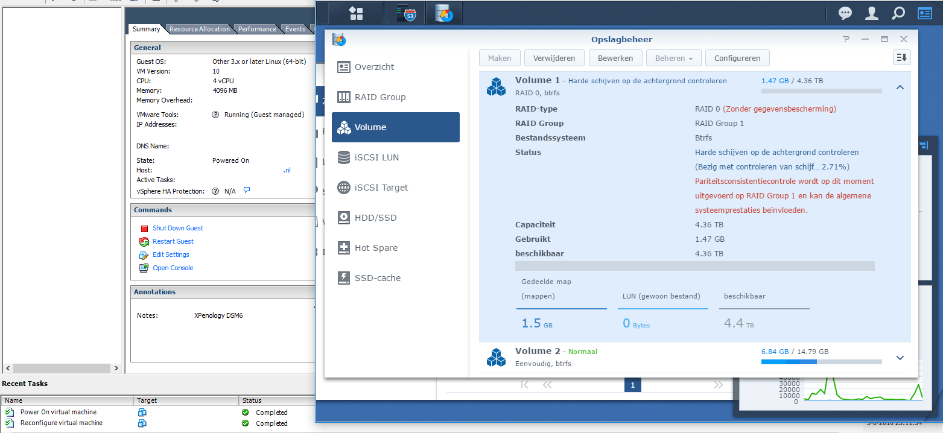The width and height of the screenshot is (943, 433).
Task: Open the Beheren dropdown
Action: 673,58
